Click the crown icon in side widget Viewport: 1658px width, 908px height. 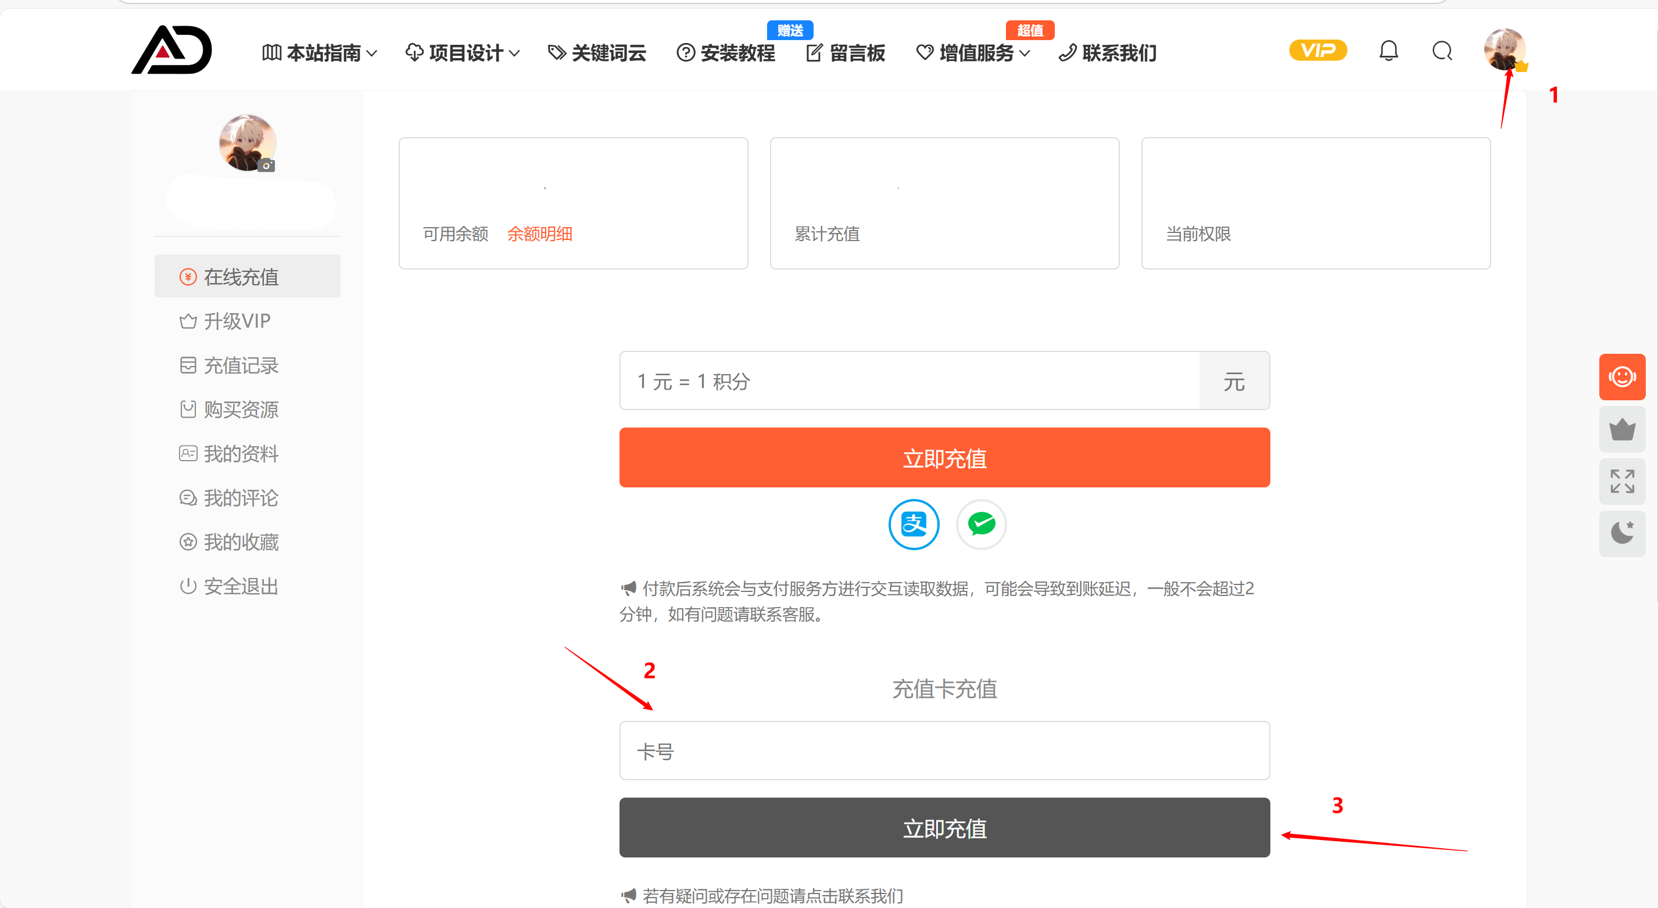pyautogui.click(x=1621, y=429)
